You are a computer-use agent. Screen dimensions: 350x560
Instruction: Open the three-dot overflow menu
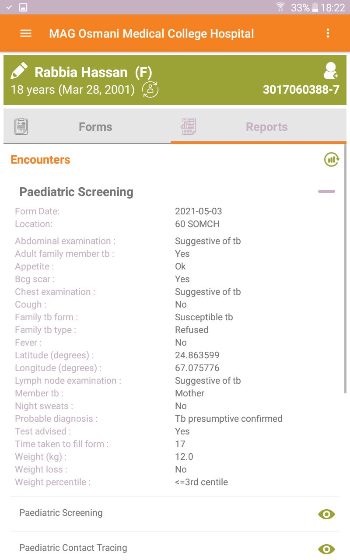[328, 33]
